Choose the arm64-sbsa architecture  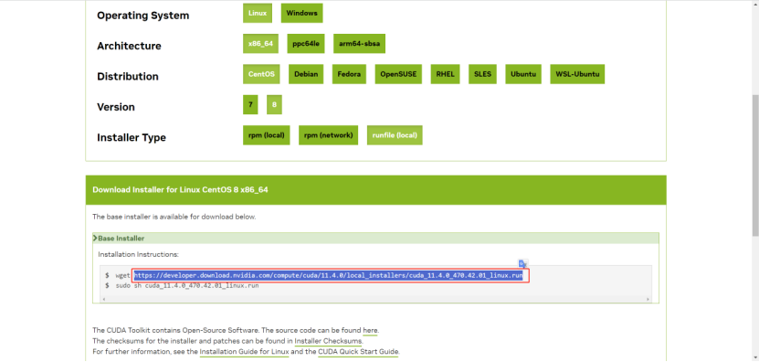pyautogui.click(x=360, y=44)
